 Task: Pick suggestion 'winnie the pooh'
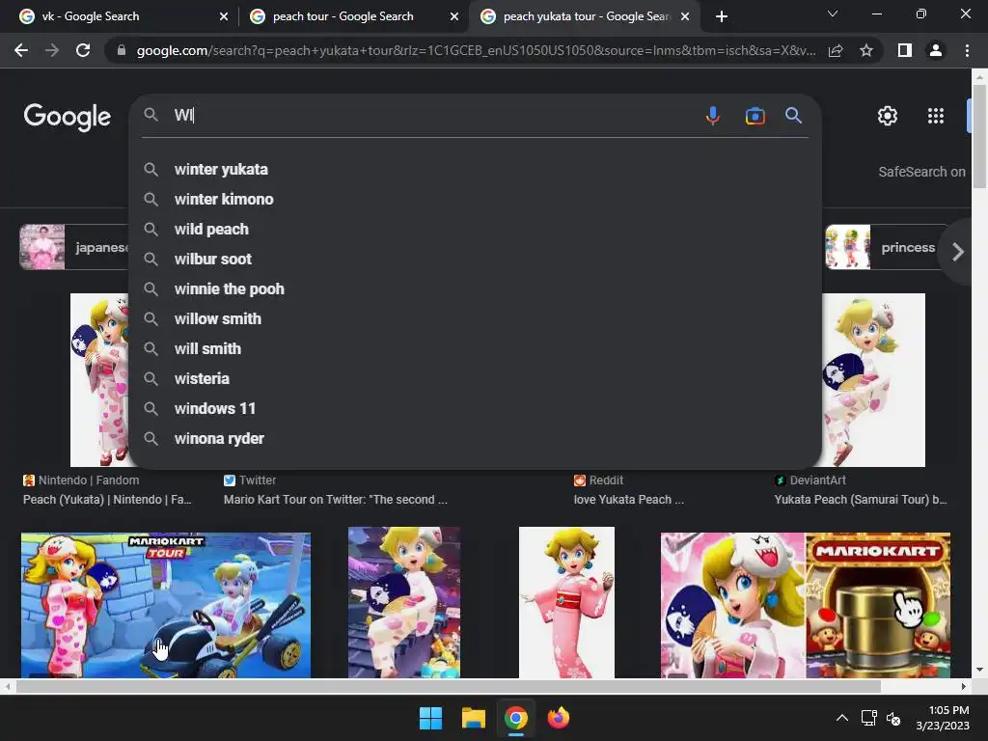pyautogui.click(x=475, y=289)
